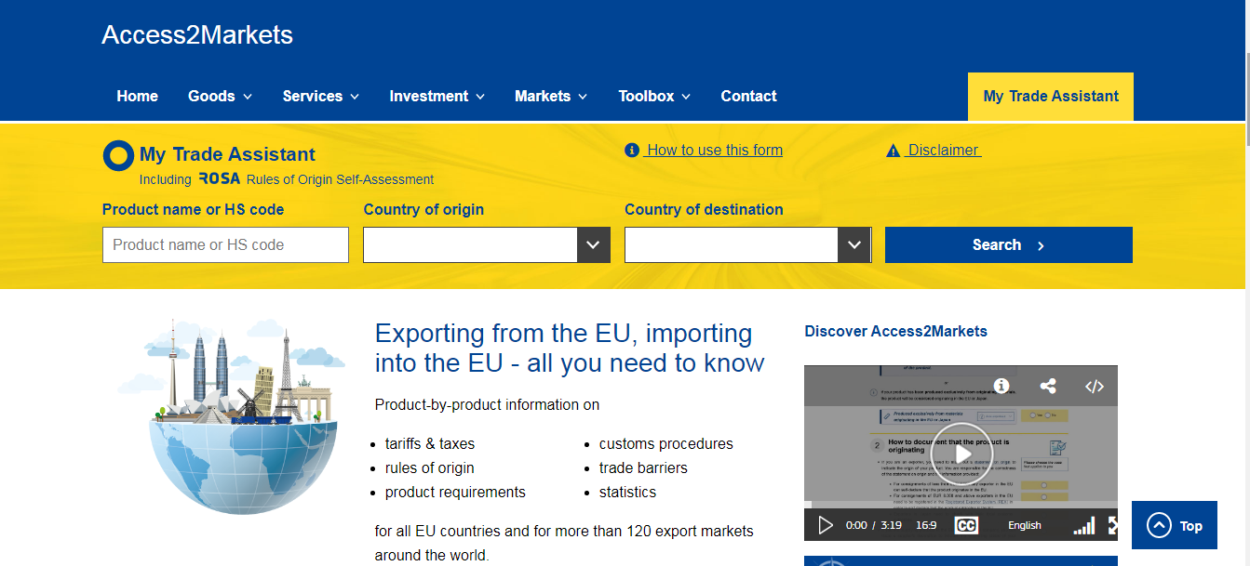
Task: Focus the Product name or HS code field
Action: click(225, 245)
